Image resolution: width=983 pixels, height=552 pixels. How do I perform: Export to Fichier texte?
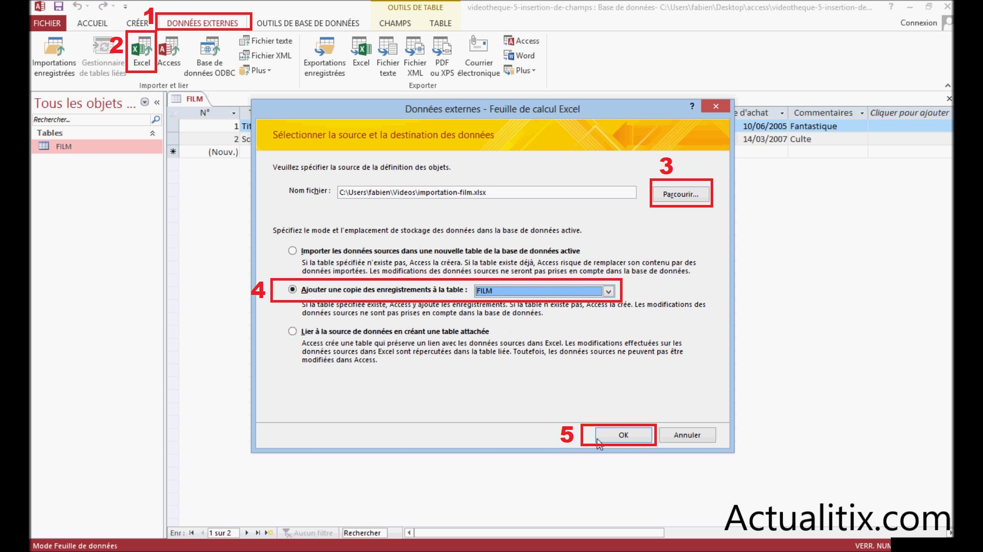(x=388, y=57)
